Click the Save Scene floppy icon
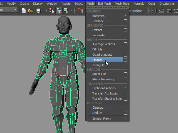Viewport: 178px width, 133px height. 38,11
